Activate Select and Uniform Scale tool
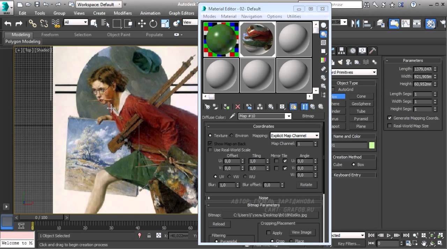447x249 pixels. [165, 23]
